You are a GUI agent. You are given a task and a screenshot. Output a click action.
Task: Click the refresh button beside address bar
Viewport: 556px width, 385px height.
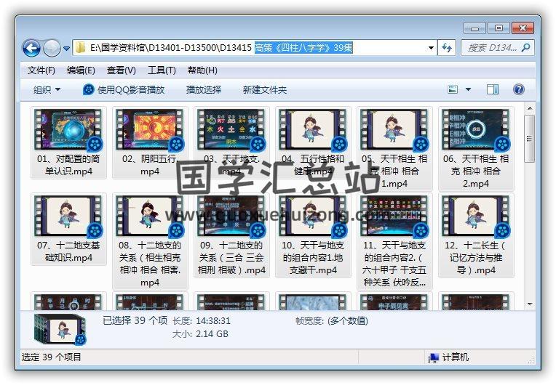[447, 48]
